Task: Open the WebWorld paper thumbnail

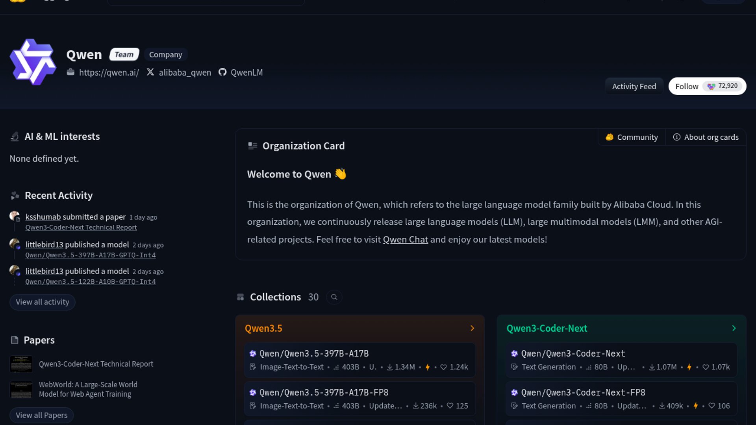Action: click(x=21, y=390)
